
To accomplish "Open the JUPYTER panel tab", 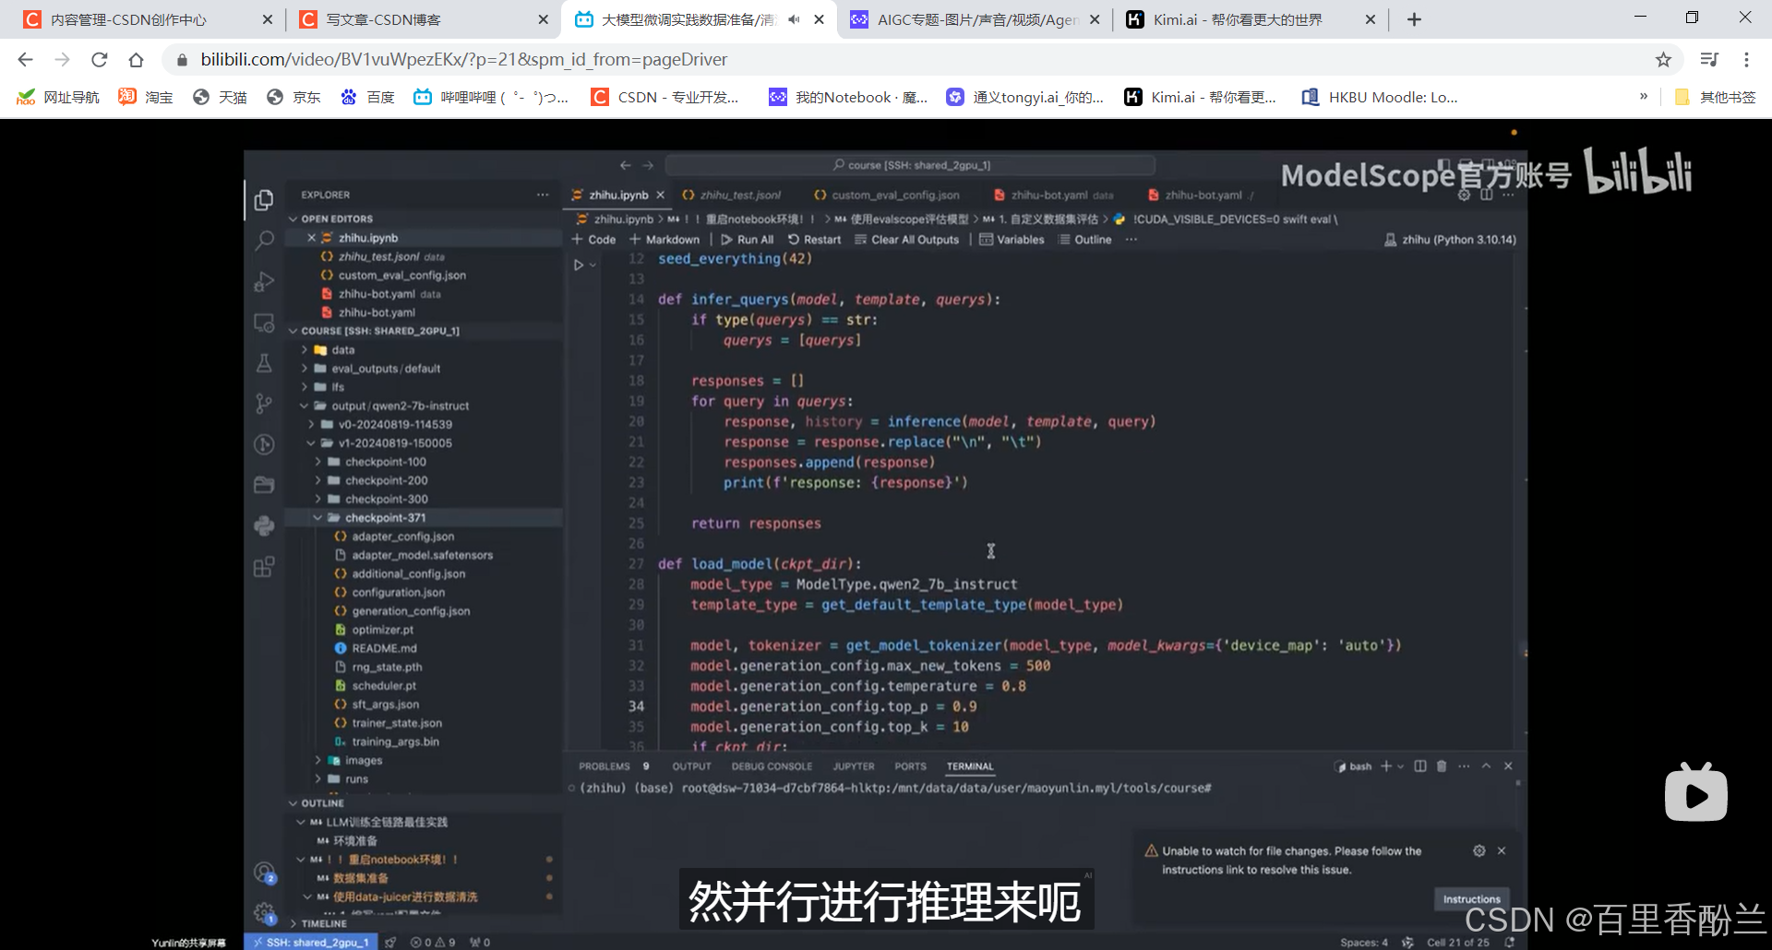I will point(854,766).
